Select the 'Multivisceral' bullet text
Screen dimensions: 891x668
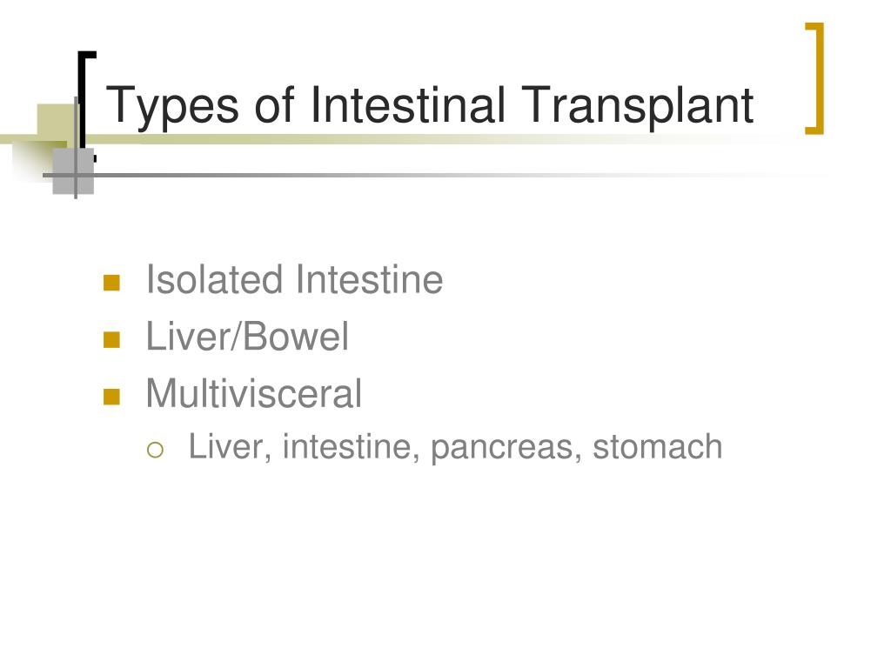click(253, 393)
